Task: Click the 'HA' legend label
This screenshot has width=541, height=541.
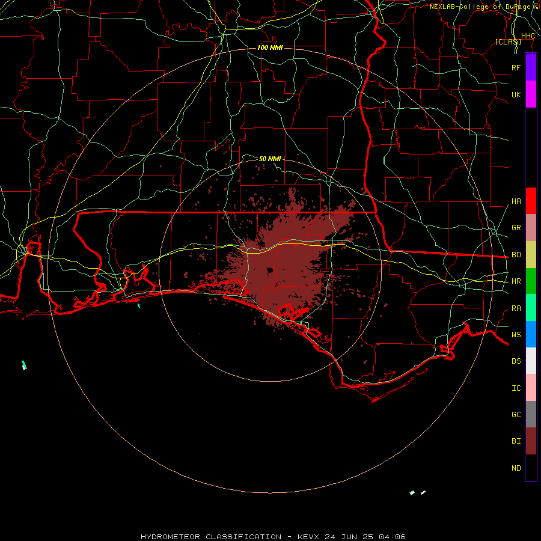Action: (516, 201)
